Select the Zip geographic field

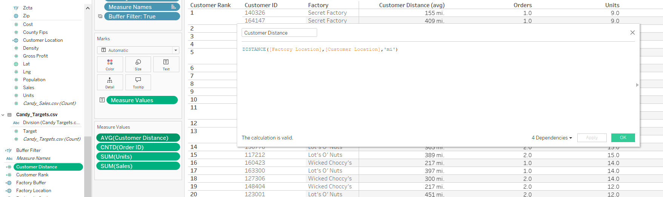(26, 16)
